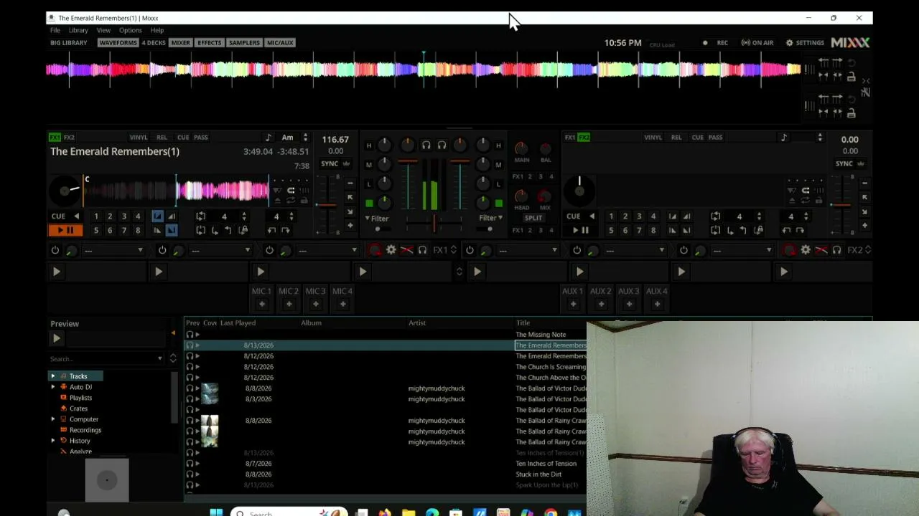
Task: Open FX1 unit settings gear
Action: click(x=391, y=250)
